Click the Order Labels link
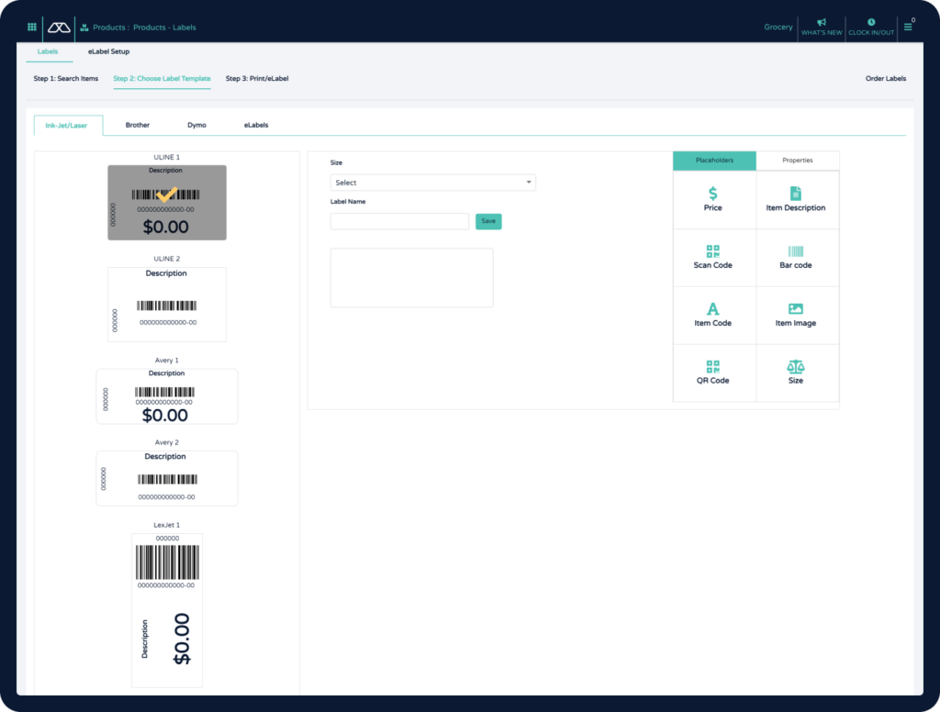 pyautogui.click(x=885, y=79)
